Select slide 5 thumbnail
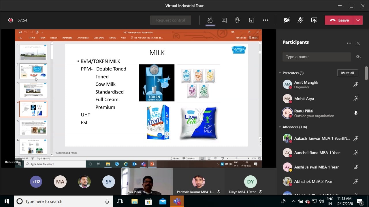 pyautogui.click(x=33, y=128)
